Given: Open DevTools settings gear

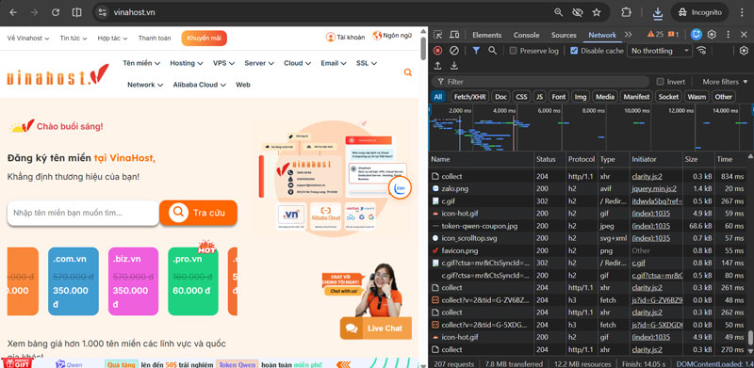Looking at the screenshot, I should click(x=713, y=35).
